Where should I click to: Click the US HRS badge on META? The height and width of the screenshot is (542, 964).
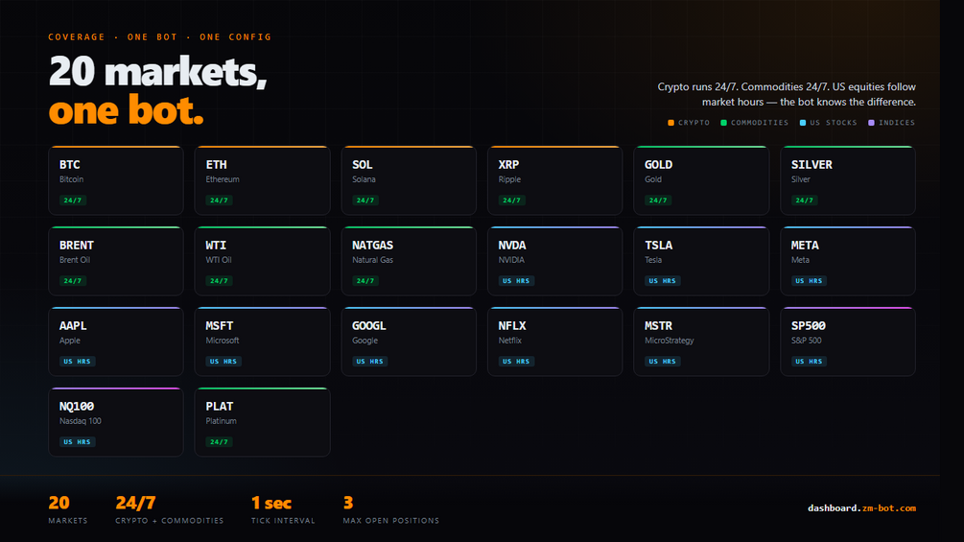pyautogui.click(x=809, y=281)
